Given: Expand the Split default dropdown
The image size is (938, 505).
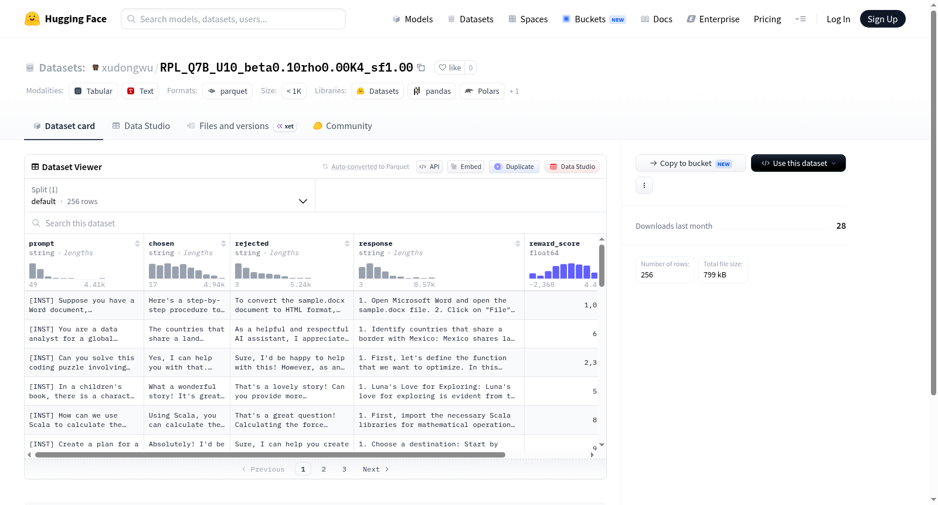Looking at the screenshot, I should pyautogui.click(x=169, y=195).
